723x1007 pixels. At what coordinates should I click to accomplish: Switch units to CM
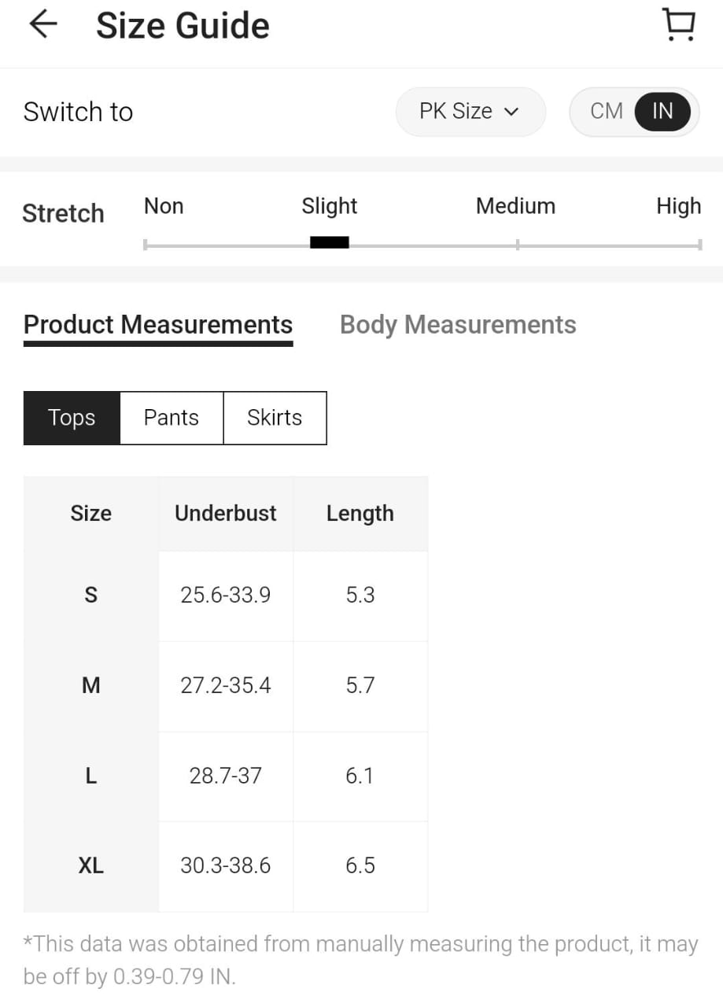coord(606,111)
